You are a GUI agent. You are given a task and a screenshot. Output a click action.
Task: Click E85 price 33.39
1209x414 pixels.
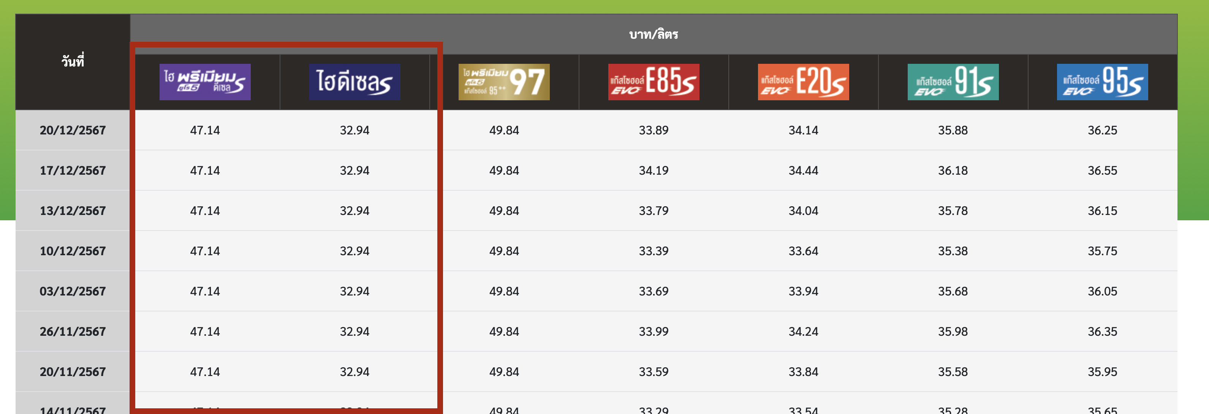[653, 251]
